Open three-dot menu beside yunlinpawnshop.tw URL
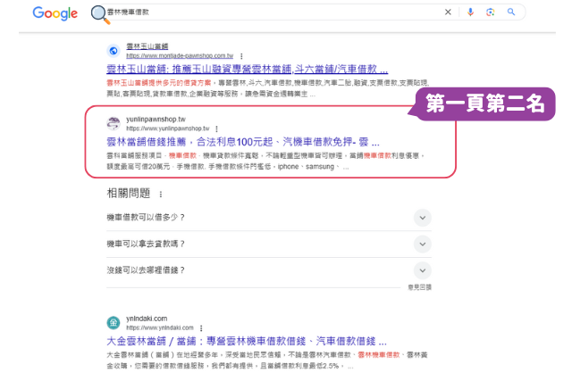Image resolution: width=572 pixels, height=381 pixels. tap(216, 129)
